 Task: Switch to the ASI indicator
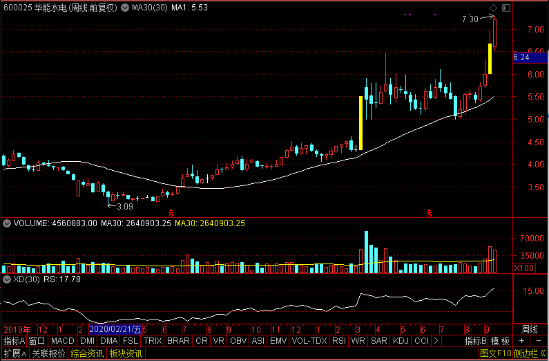point(258,341)
